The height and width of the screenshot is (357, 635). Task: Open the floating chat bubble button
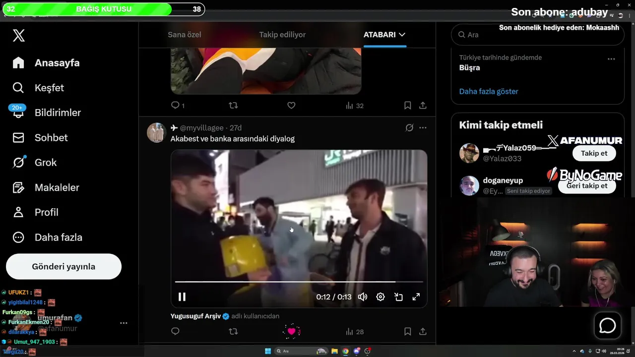coord(608,325)
